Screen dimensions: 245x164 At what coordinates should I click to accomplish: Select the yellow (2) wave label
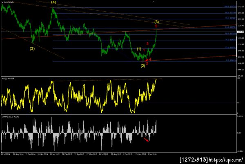pos(143,66)
